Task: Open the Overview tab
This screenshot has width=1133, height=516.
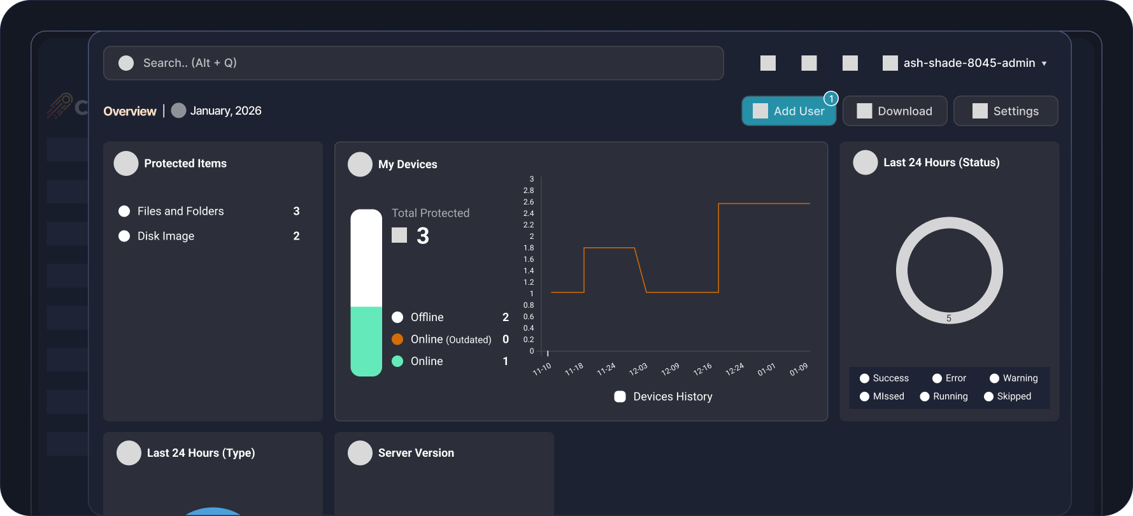Action: click(130, 111)
